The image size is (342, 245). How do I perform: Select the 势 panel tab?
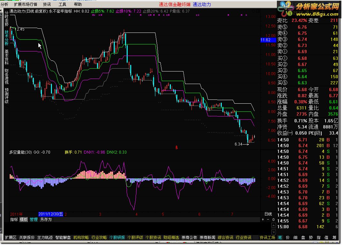pos(311,237)
